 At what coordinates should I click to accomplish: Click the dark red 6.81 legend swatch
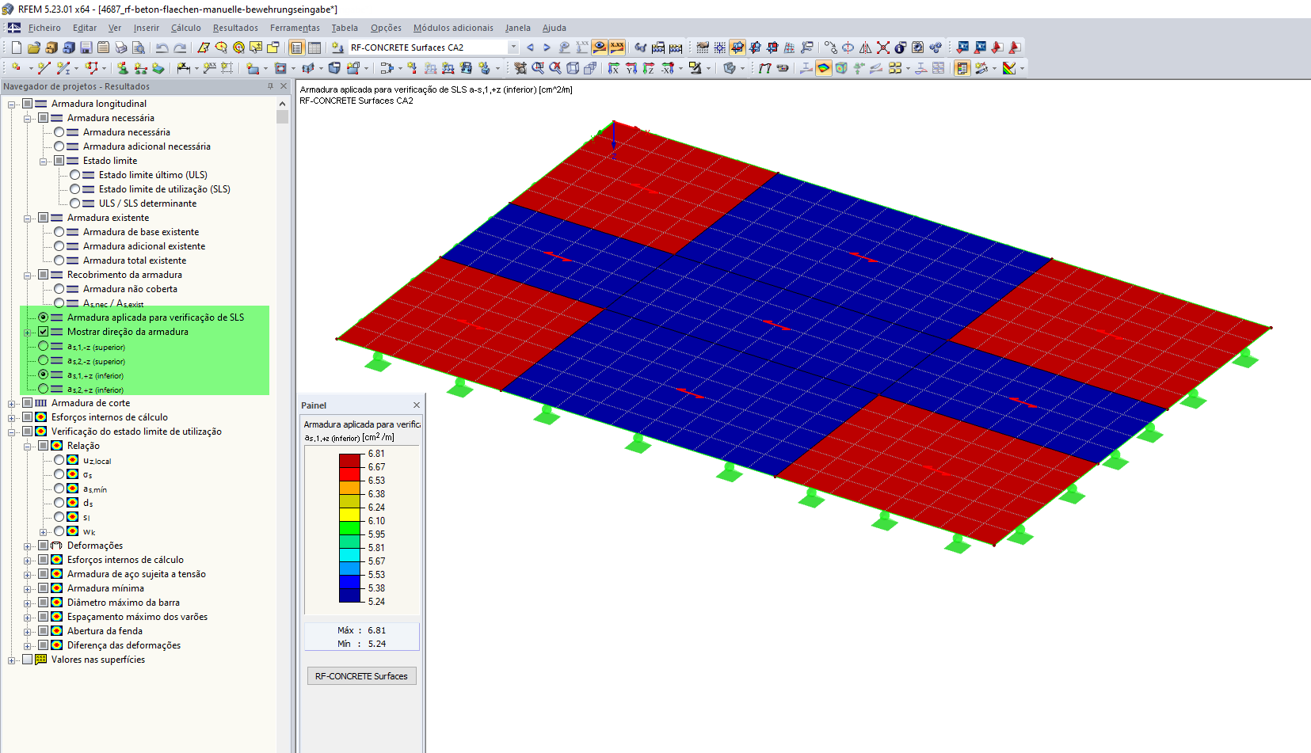350,461
